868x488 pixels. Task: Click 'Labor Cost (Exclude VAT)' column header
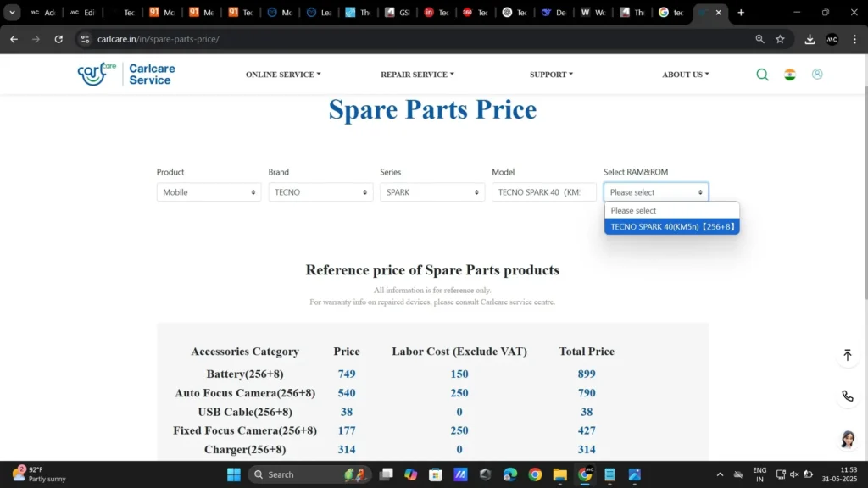pyautogui.click(x=459, y=352)
